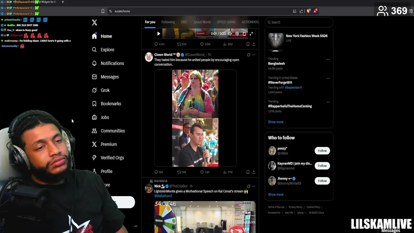The image size is (414, 233).
Task: Open Terms of Service link
Action: 276,207
